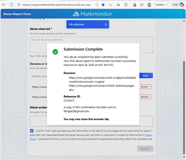Click the vertical scrollbar thumb
The image size is (186, 160).
click(x=184, y=107)
